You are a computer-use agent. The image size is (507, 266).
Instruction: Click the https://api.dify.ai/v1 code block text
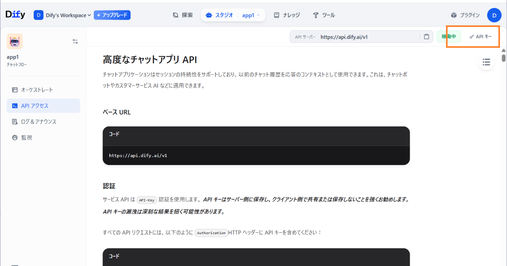click(x=138, y=156)
